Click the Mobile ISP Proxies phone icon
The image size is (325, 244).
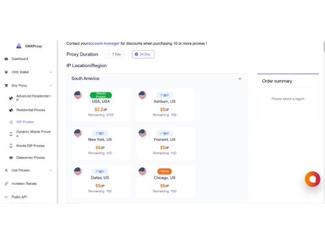[11, 146]
